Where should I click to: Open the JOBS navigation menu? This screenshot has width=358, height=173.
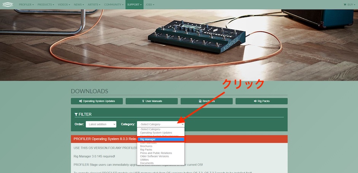[150, 5]
